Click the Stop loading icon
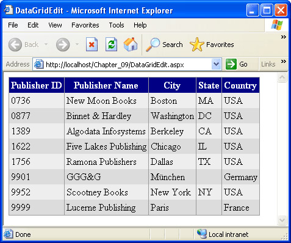Image resolution: width=291 pixels, height=243 pixels. (92, 44)
